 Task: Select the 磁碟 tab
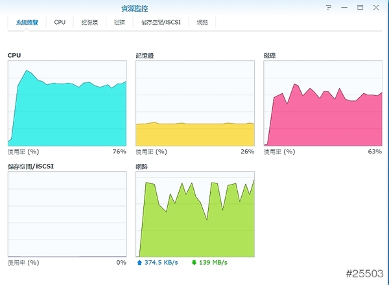coord(119,22)
